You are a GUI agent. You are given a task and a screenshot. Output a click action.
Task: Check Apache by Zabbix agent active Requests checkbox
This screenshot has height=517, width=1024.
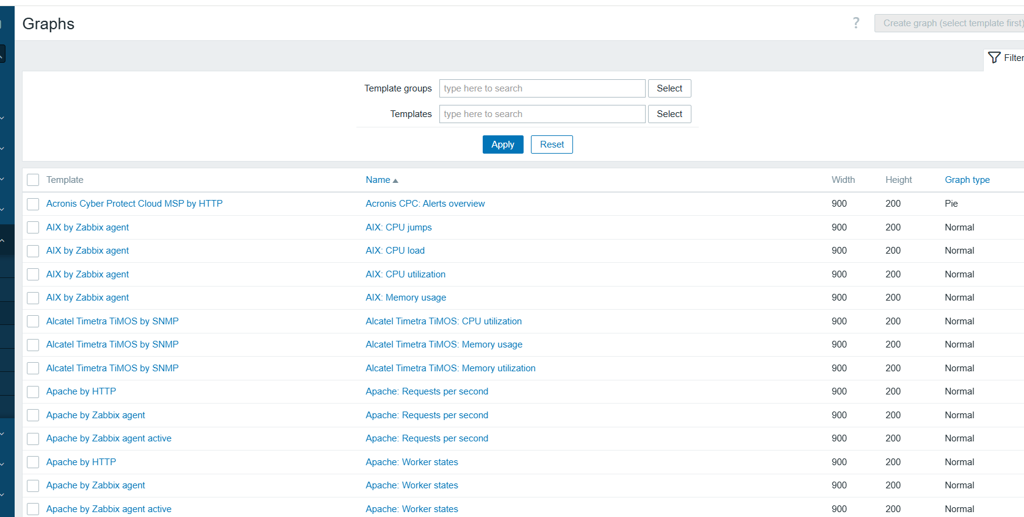pos(33,438)
